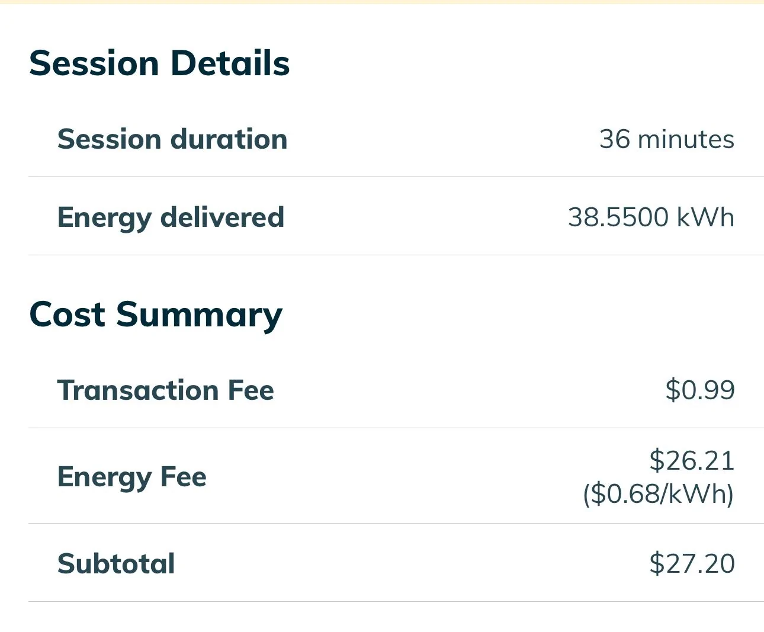Tap the word delivered in Energy delivered
Viewport: 764px width, 632px height.
pyautogui.click(x=223, y=217)
